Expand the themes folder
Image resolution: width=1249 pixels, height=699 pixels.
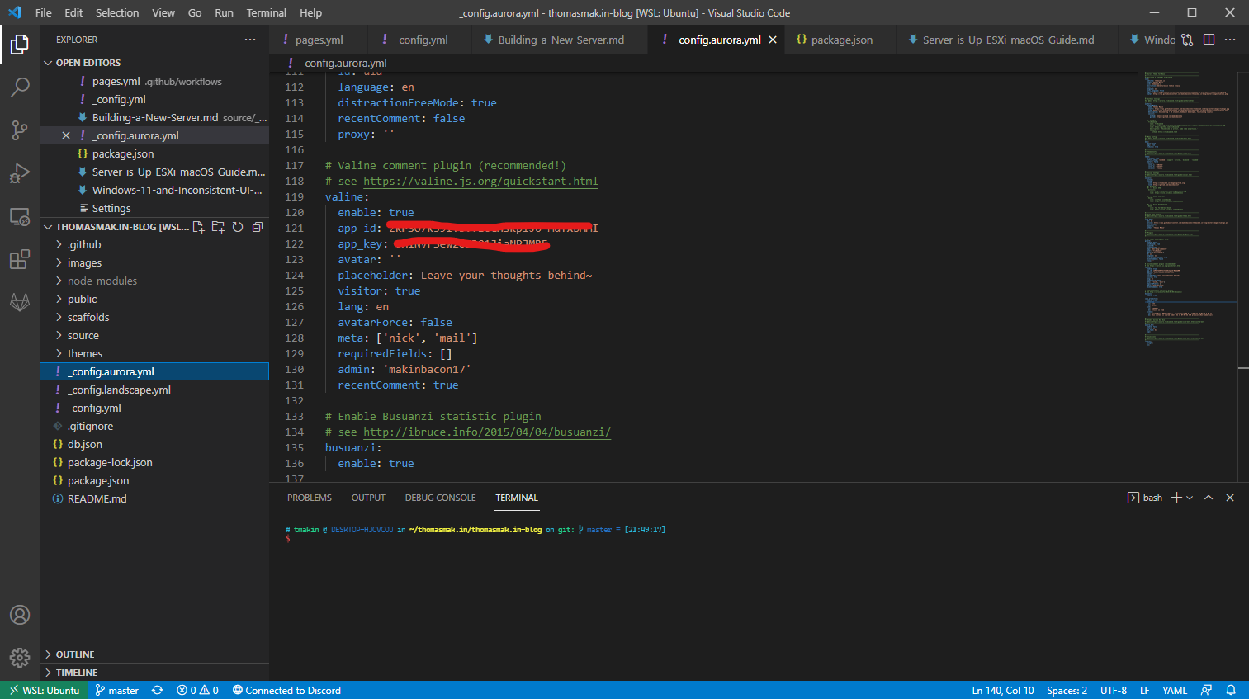(x=154, y=353)
